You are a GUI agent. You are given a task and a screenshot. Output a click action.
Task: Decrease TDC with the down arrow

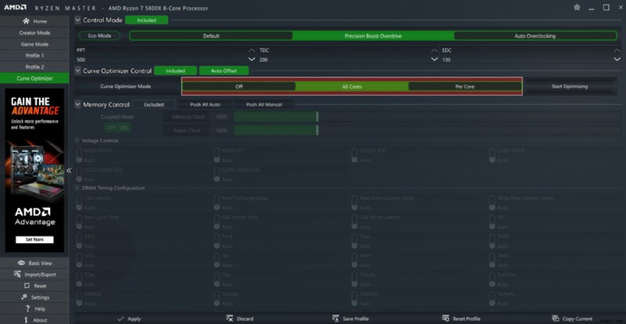coord(435,59)
